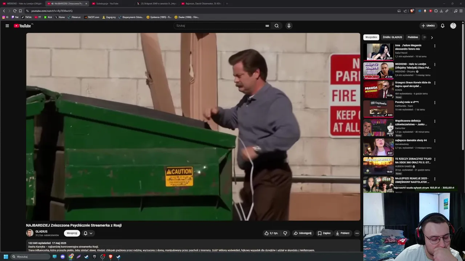Select the Wszystkie filter chip
This screenshot has width=465, height=261.
point(371,37)
